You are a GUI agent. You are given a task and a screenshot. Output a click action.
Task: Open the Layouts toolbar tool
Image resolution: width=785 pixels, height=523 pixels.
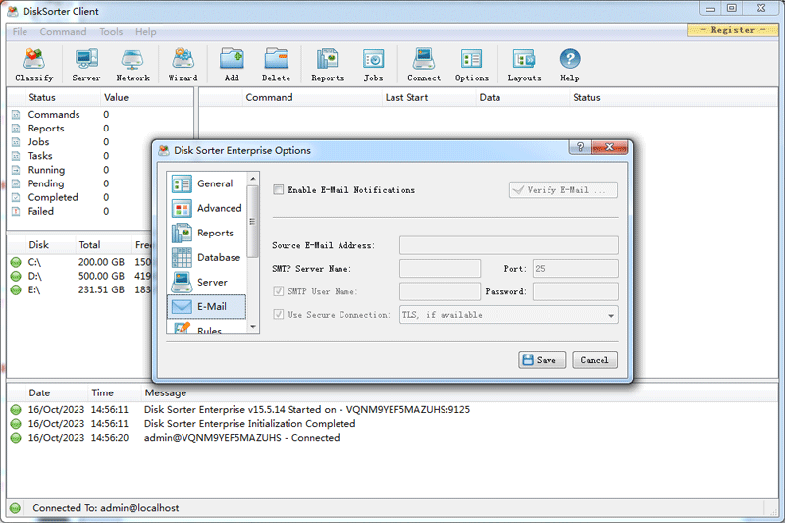(x=524, y=65)
